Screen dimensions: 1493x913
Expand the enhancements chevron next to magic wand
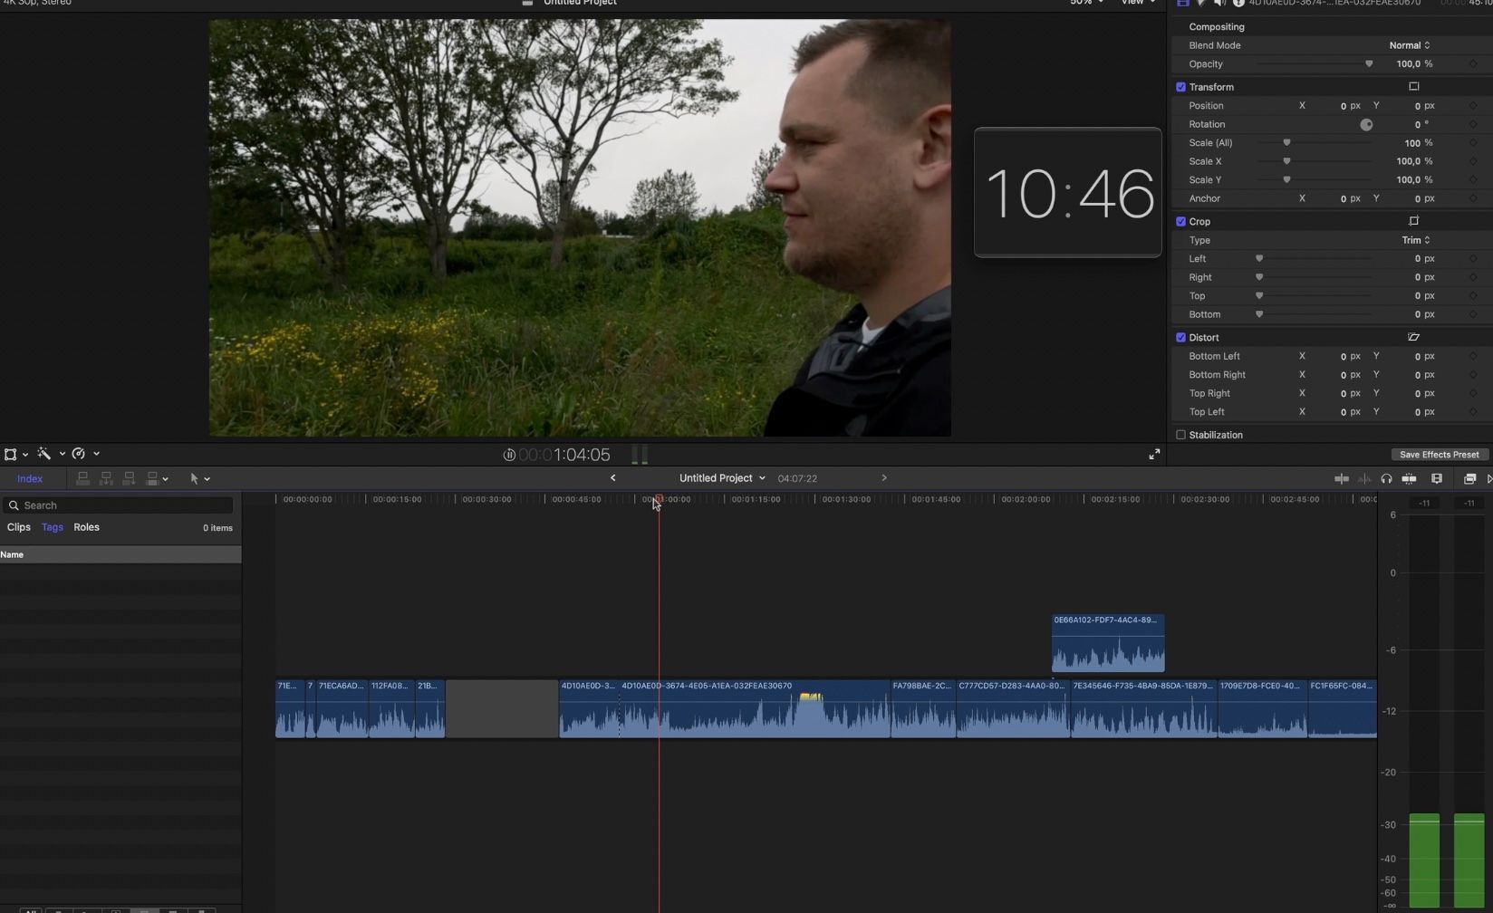pyautogui.click(x=62, y=454)
